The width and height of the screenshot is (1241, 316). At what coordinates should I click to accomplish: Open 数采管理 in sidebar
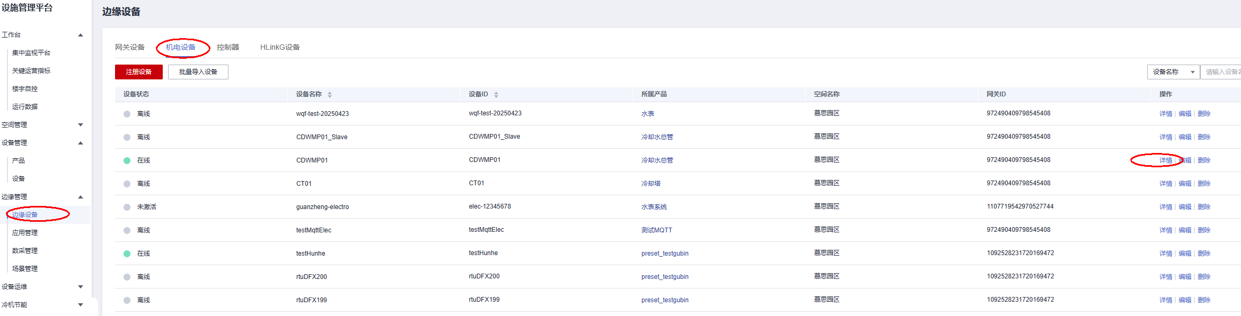coord(25,251)
